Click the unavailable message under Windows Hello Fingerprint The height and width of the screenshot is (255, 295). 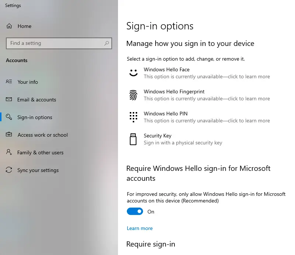tap(207, 98)
